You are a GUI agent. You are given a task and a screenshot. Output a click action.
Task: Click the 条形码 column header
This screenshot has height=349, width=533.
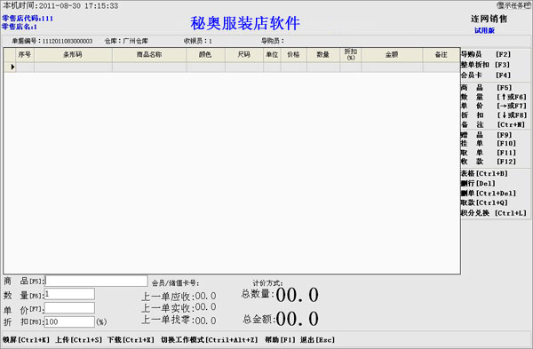[x=73, y=54]
